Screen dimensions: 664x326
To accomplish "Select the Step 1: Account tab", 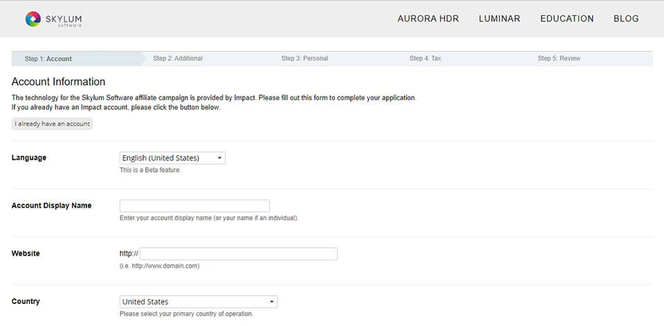I will point(48,59).
